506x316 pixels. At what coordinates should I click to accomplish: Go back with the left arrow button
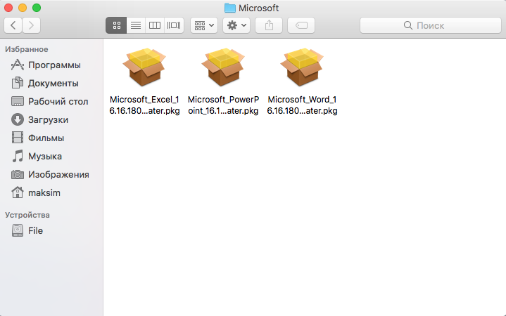click(x=13, y=25)
